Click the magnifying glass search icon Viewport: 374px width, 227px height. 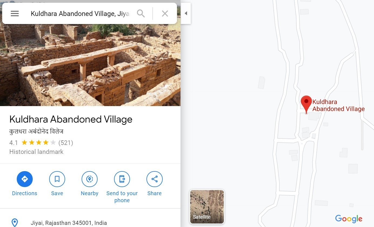(x=141, y=13)
